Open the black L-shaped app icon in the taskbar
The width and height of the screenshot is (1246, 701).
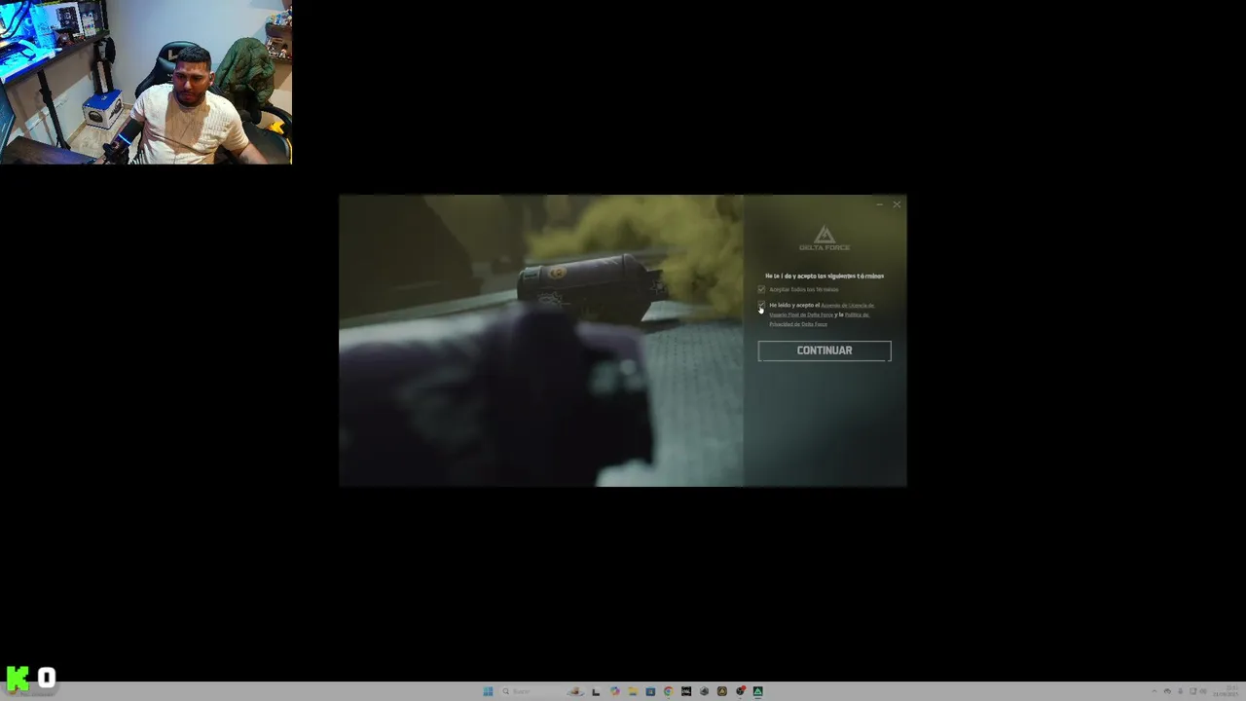(596, 691)
